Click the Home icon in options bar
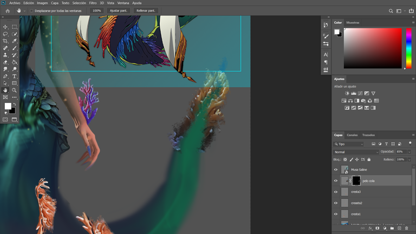 [x=8, y=11]
